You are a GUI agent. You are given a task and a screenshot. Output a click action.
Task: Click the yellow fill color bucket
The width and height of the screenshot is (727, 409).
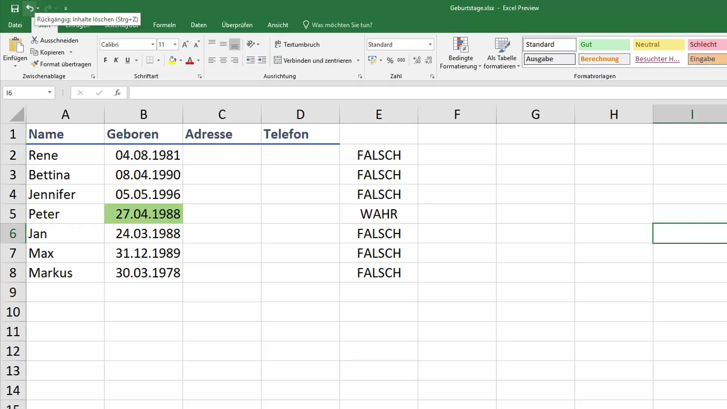[173, 60]
